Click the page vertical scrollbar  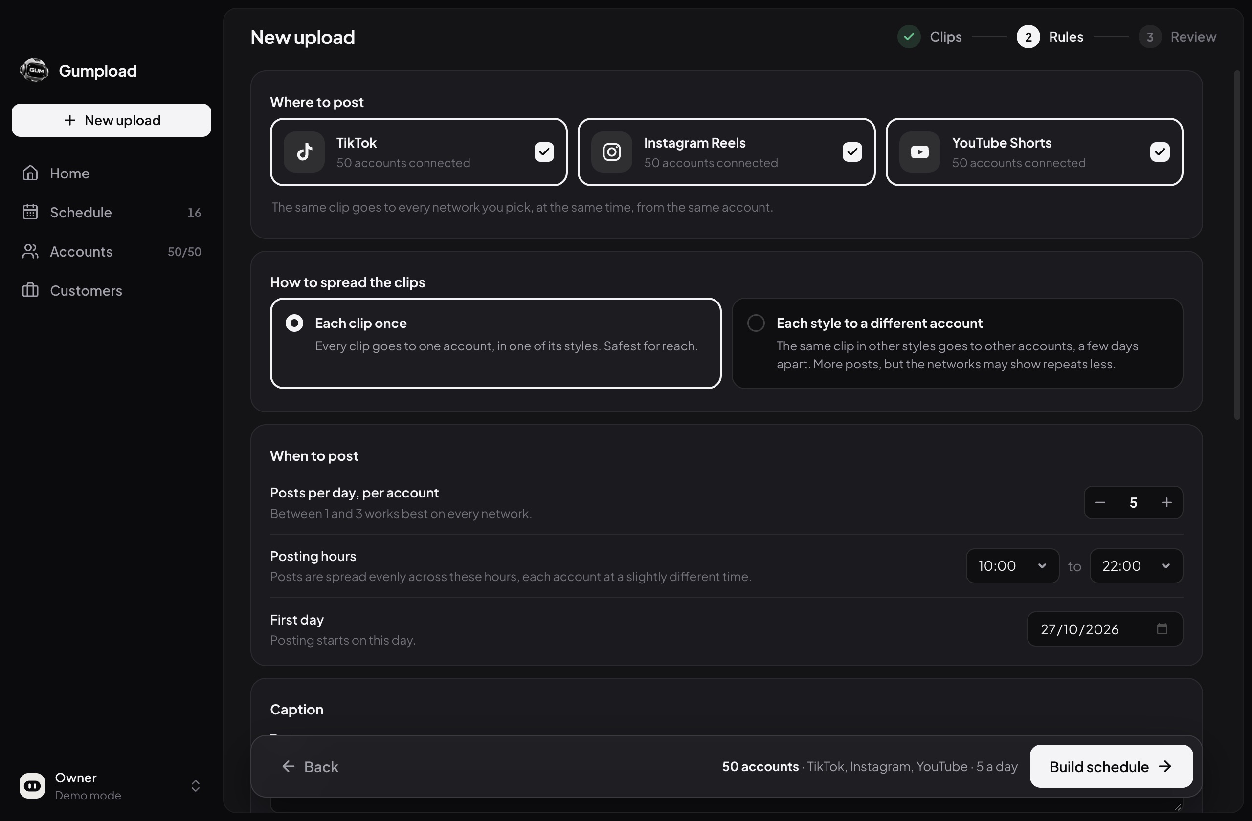tap(1237, 245)
